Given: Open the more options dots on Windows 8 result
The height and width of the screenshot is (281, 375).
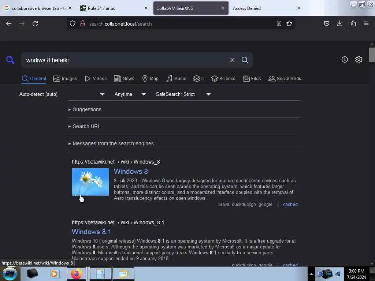Looking at the screenshot, I should click(x=278, y=205).
